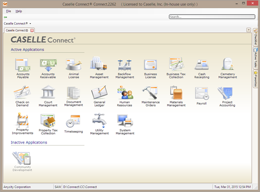Viewport: 260px width, 192px height.
Task: Open the Checklist side panel
Action: (x=255, y=37)
